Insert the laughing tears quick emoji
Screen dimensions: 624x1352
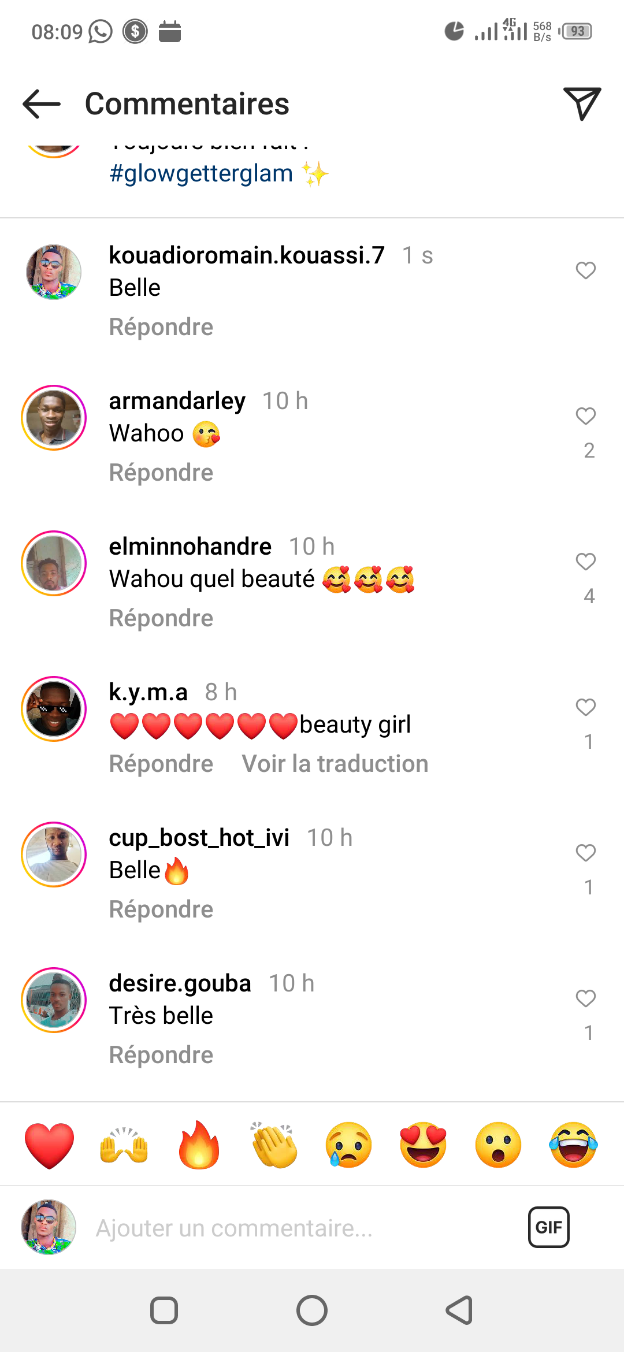tap(573, 1145)
